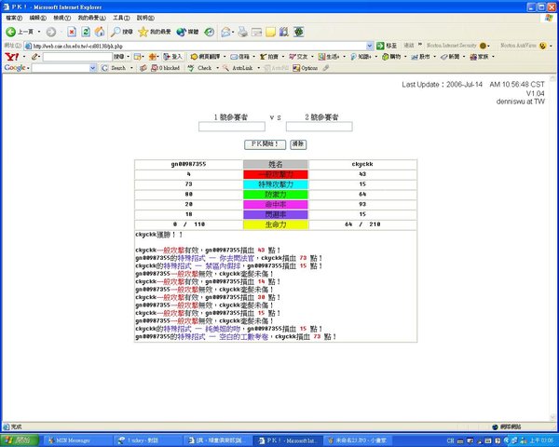Click the popup blocker '0 blocked' button
Screen dimensions: 559x447
point(166,68)
